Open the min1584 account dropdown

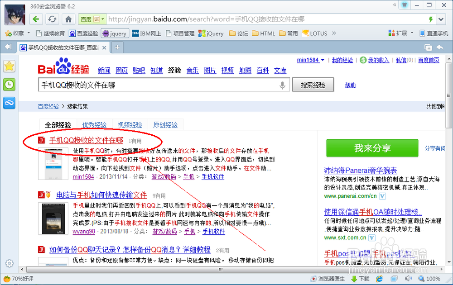point(311,60)
